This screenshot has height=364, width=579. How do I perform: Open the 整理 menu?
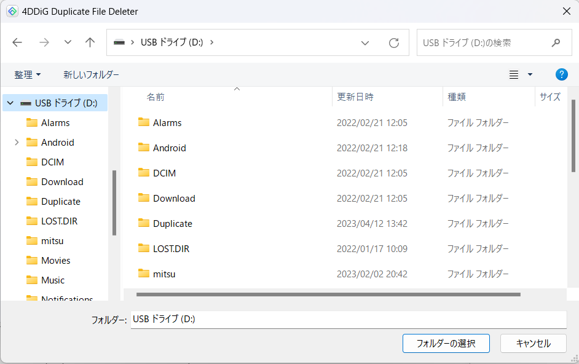pos(28,74)
